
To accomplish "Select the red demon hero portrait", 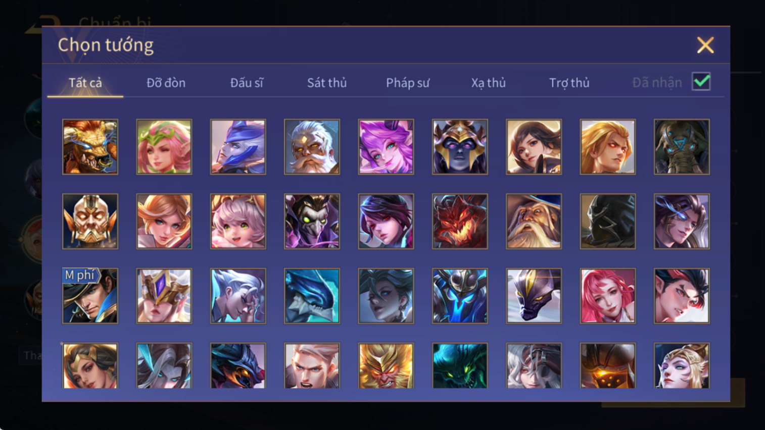I will 460,222.
